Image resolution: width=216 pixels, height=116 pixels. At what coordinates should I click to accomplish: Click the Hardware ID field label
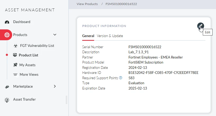tap(91, 73)
